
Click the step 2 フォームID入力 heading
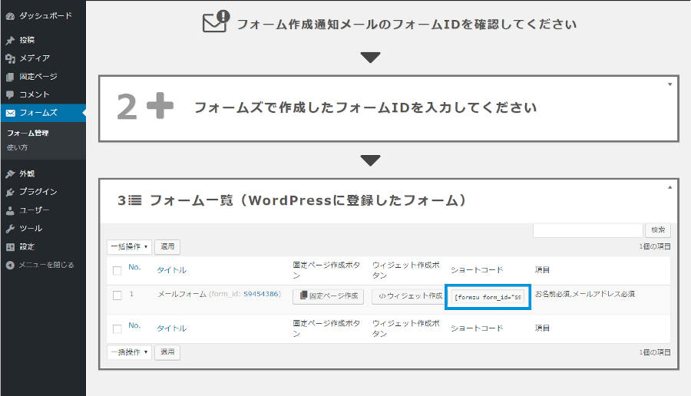click(365, 107)
